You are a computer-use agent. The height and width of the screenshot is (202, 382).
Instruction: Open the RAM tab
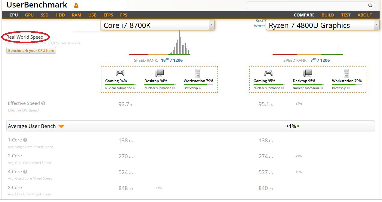pos(76,15)
